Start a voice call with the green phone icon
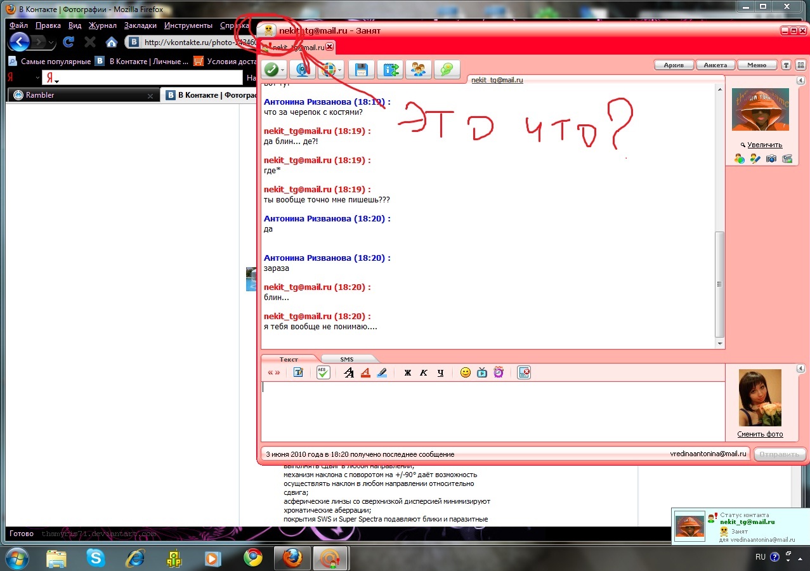810x571 pixels. click(271, 69)
